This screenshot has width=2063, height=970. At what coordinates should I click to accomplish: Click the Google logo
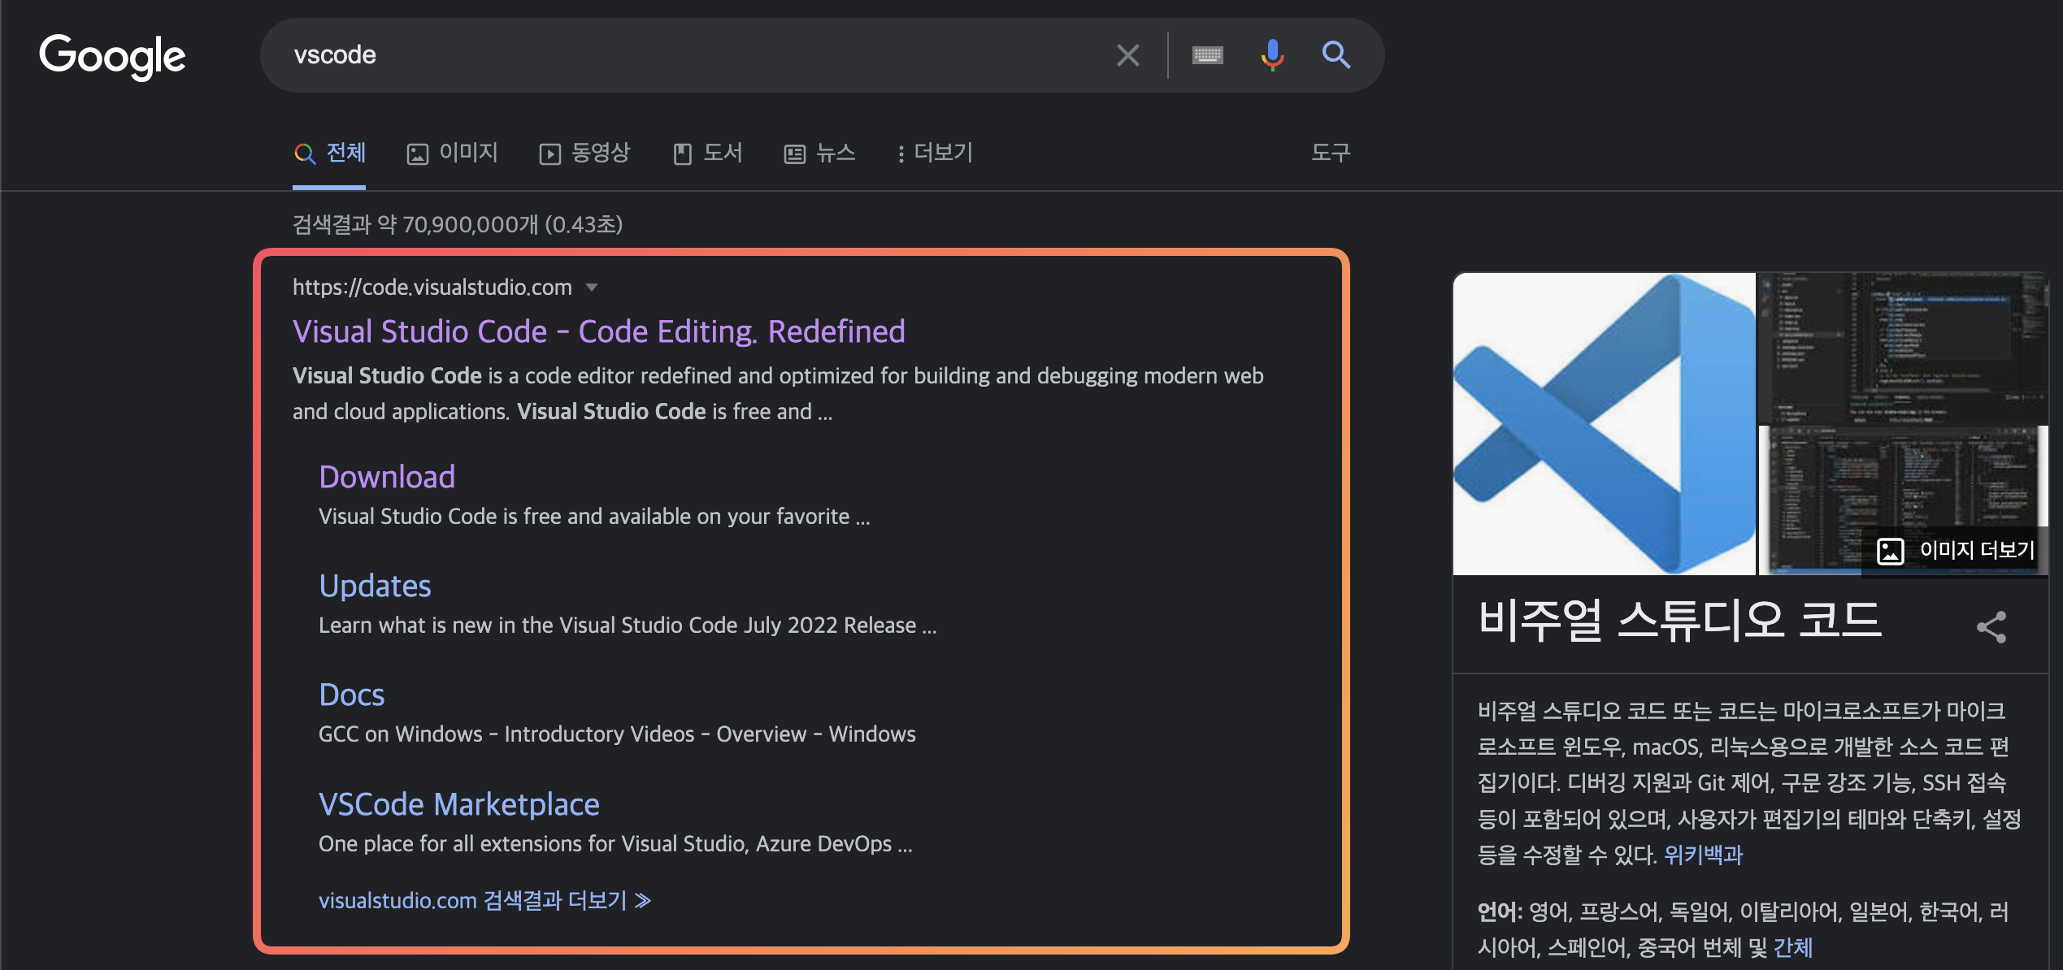112,56
